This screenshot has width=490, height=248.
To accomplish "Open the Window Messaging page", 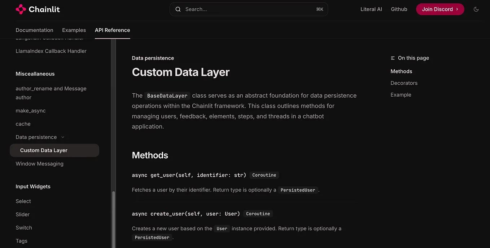I will pos(39,163).
